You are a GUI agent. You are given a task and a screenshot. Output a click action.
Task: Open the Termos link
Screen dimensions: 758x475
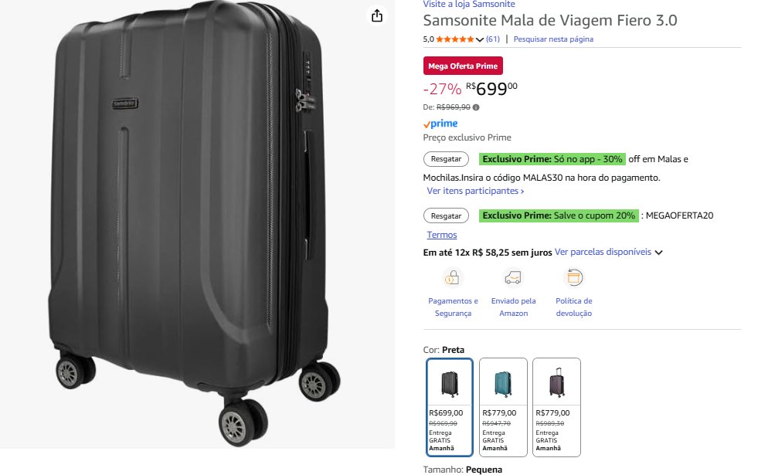442,235
